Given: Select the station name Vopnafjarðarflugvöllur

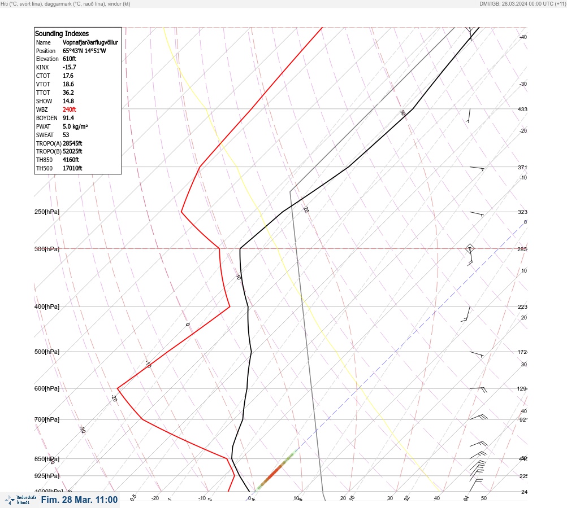Looking at the screenshot, I should coord(90,42).
